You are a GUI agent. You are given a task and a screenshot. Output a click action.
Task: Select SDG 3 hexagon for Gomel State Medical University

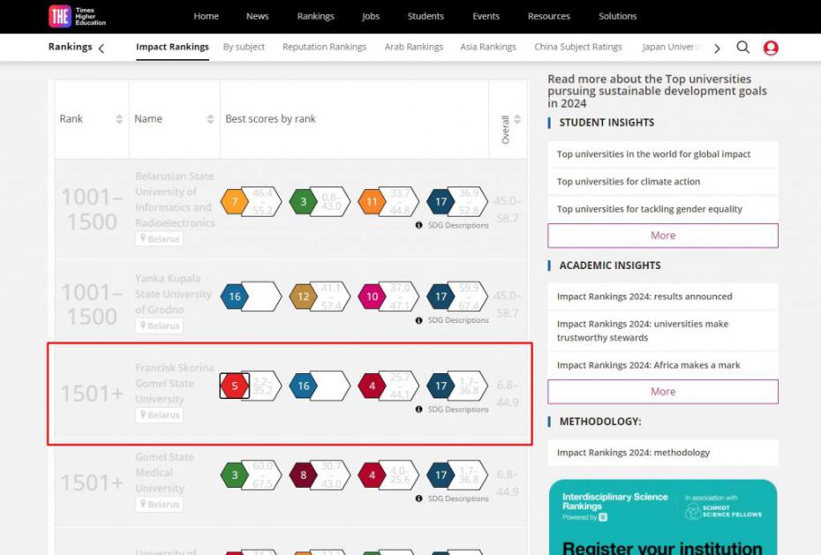235,475
